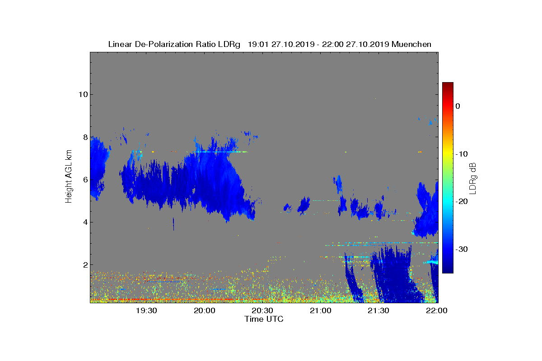Click the height tick label 2
542x361 pixels.
[84, 264]
